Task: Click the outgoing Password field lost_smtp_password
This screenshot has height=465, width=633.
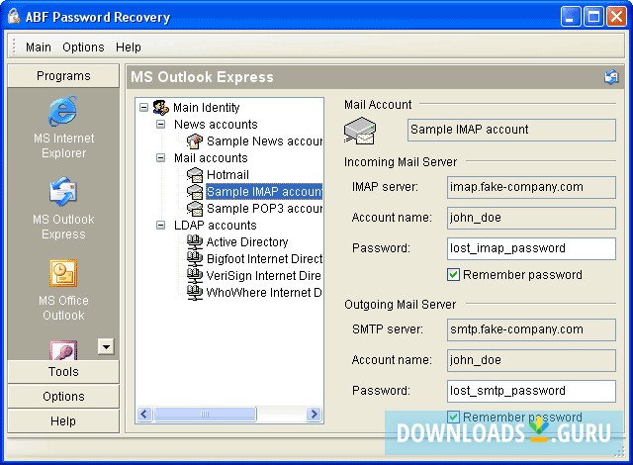Action: (531, 391)
